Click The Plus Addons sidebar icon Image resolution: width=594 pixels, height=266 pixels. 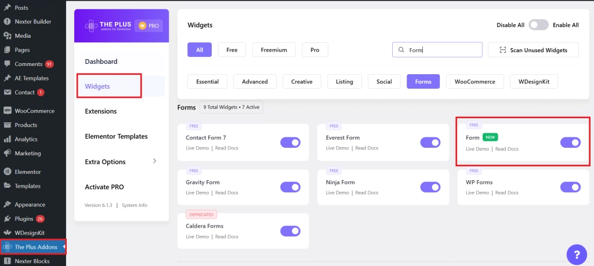pyautogui.click(x=7, y=247)
